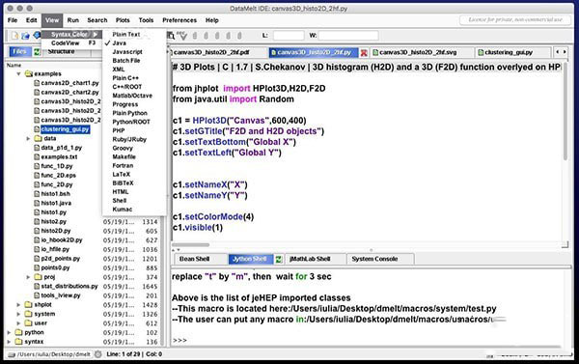Image resolution: width=579 pixels, height=364 pixels.
Task: Click the file icon of histo1.java
Action: tap(37, 204)
